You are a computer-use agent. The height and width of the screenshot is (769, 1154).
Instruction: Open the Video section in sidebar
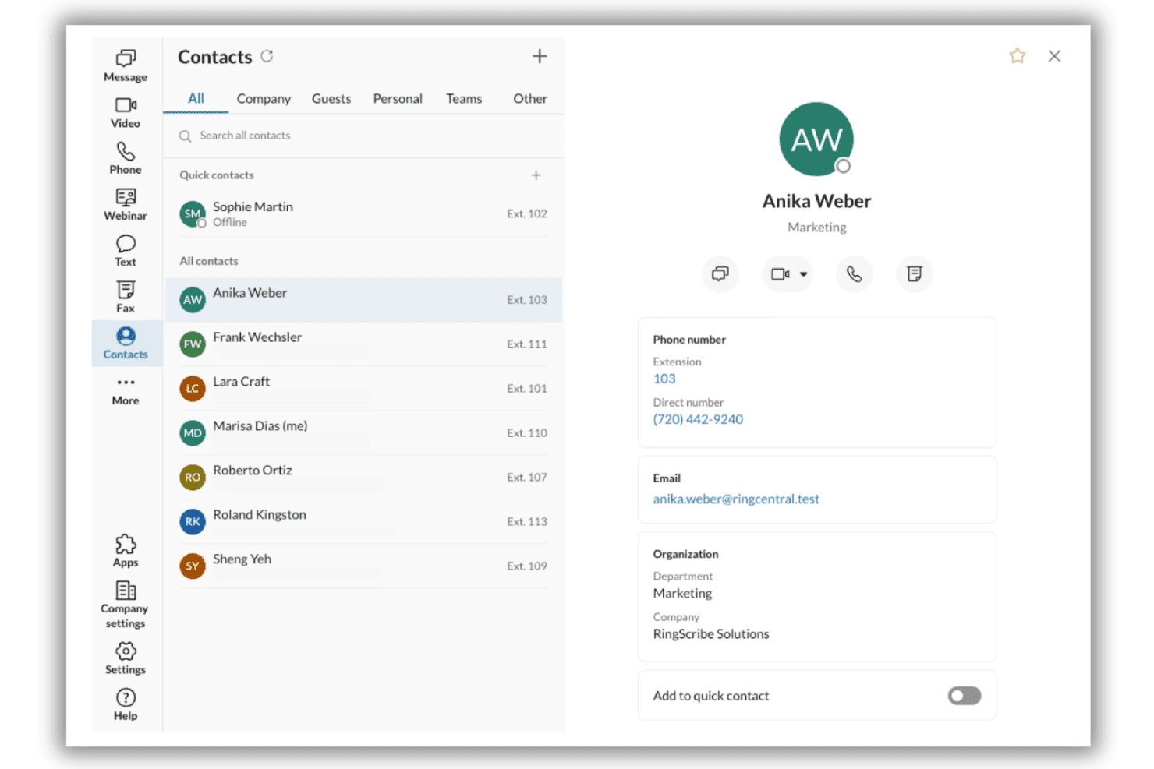point(126,112)
